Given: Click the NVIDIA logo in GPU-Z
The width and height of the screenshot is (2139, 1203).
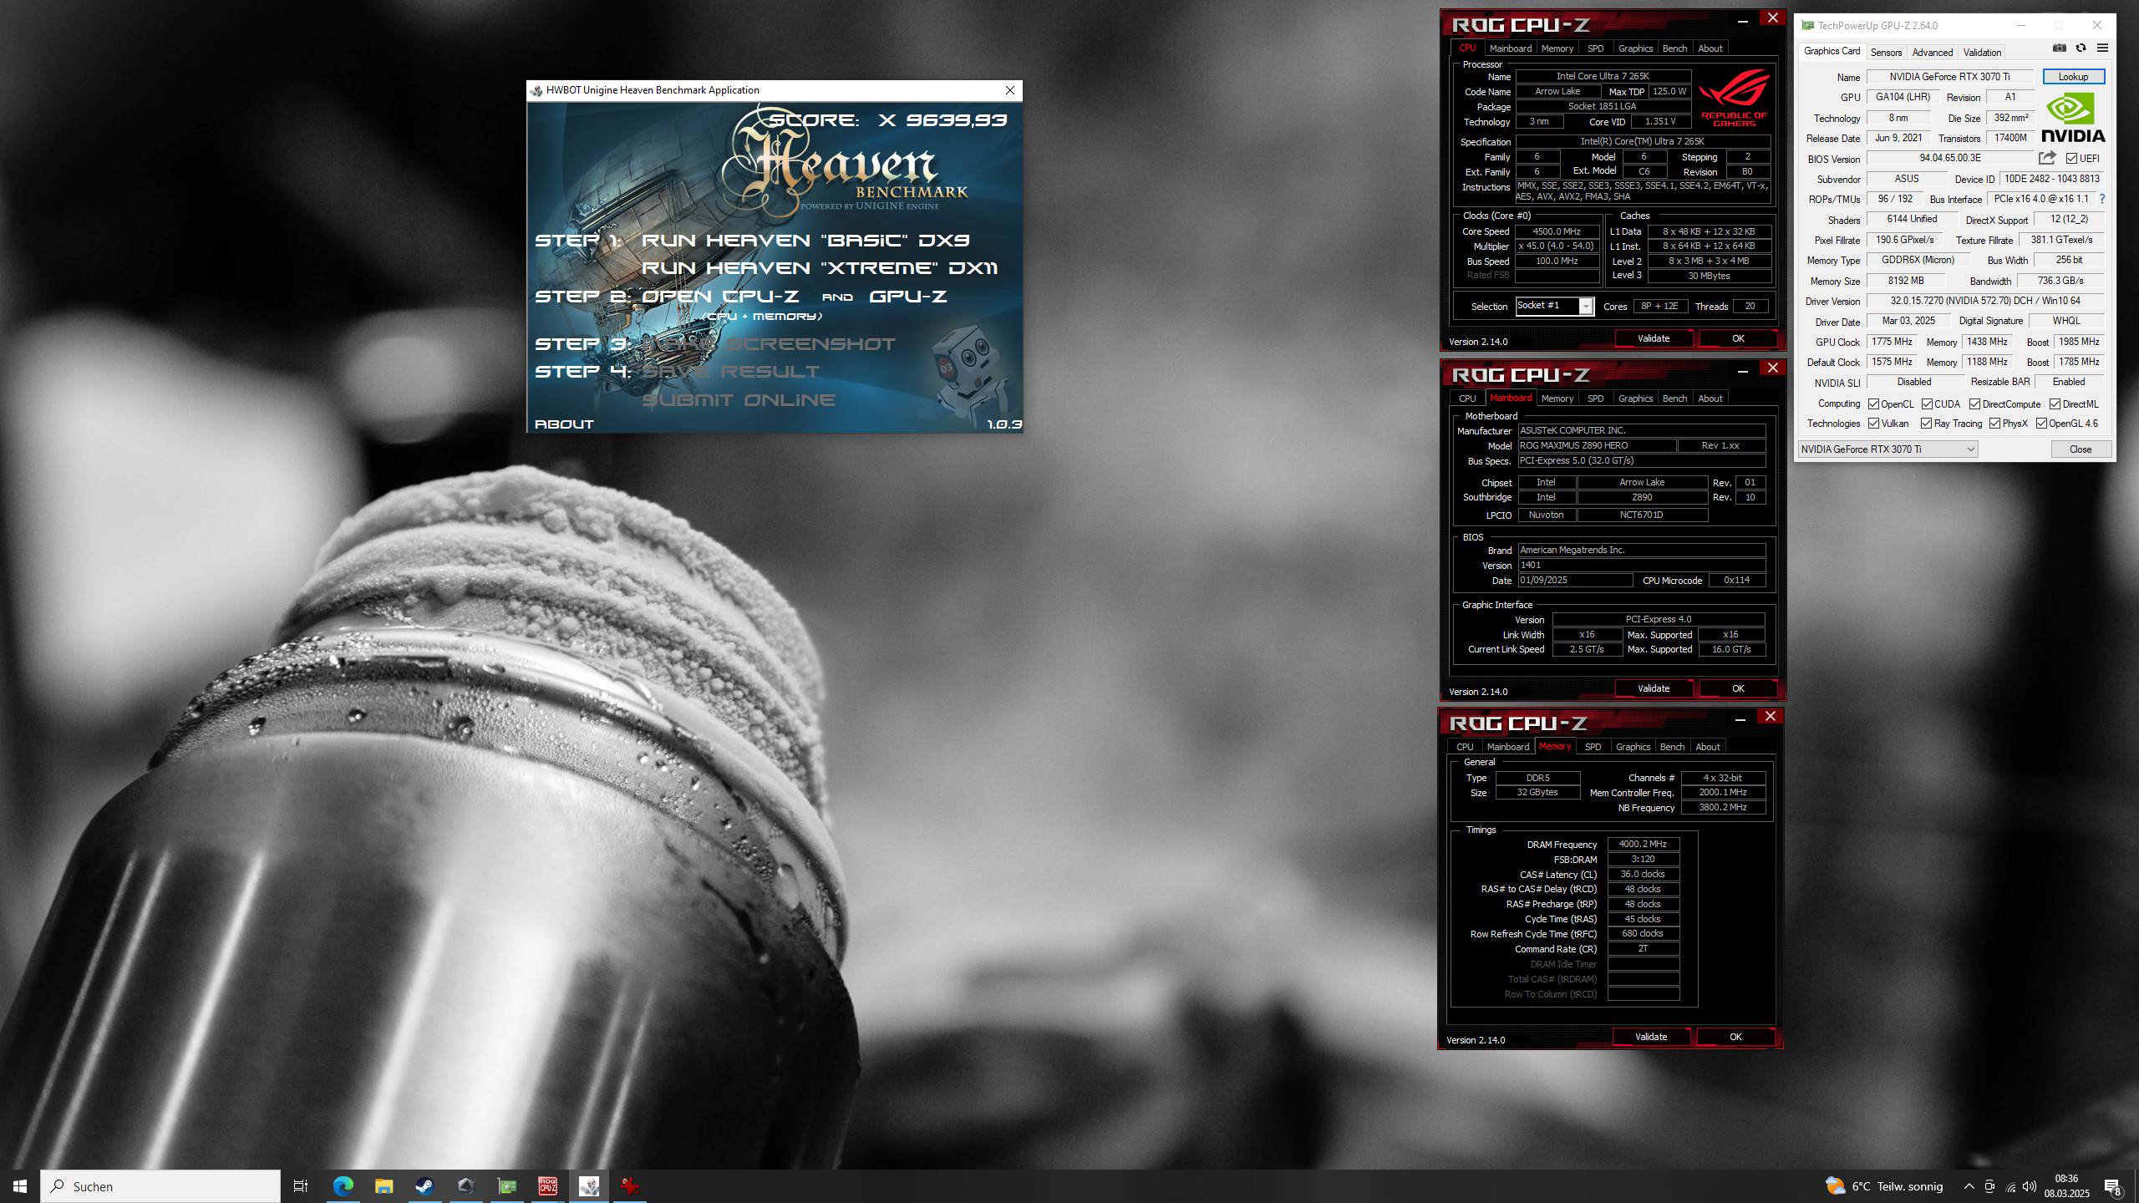Looking at the screenshot, I should (2073, 118).
